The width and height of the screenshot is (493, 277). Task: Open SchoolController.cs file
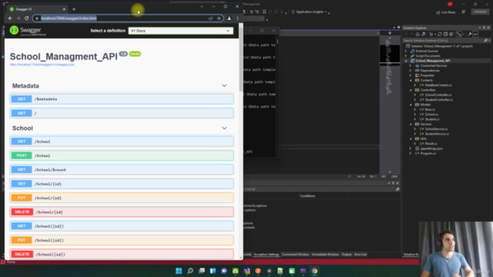(x=438, y=95)
